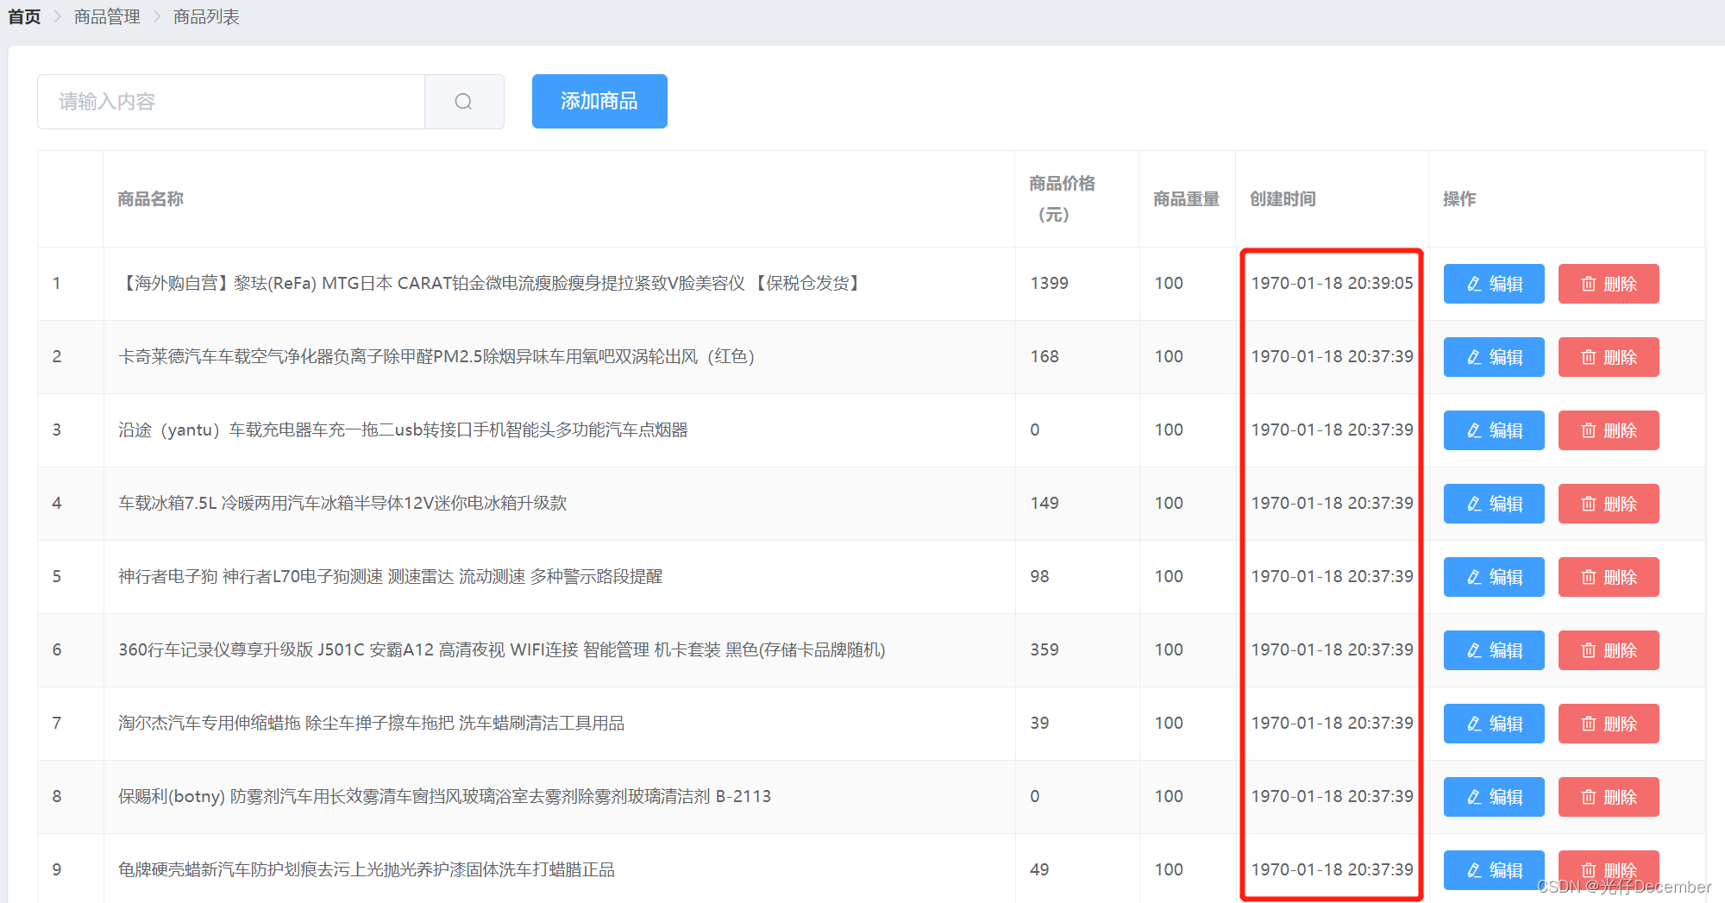Select the product name 360行车记录仪尊享升级版
1725x903 pixels.
click(502, 649)
